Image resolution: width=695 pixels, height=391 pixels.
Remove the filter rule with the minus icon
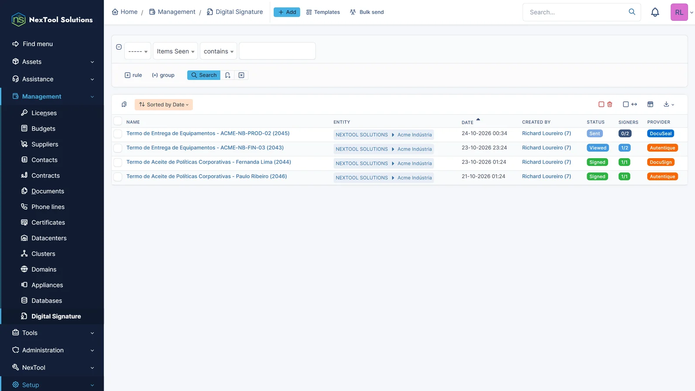(x=119, y=47)
